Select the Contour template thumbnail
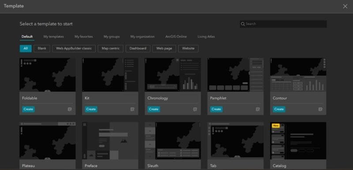353x170 pixels. tap(298, 75)
